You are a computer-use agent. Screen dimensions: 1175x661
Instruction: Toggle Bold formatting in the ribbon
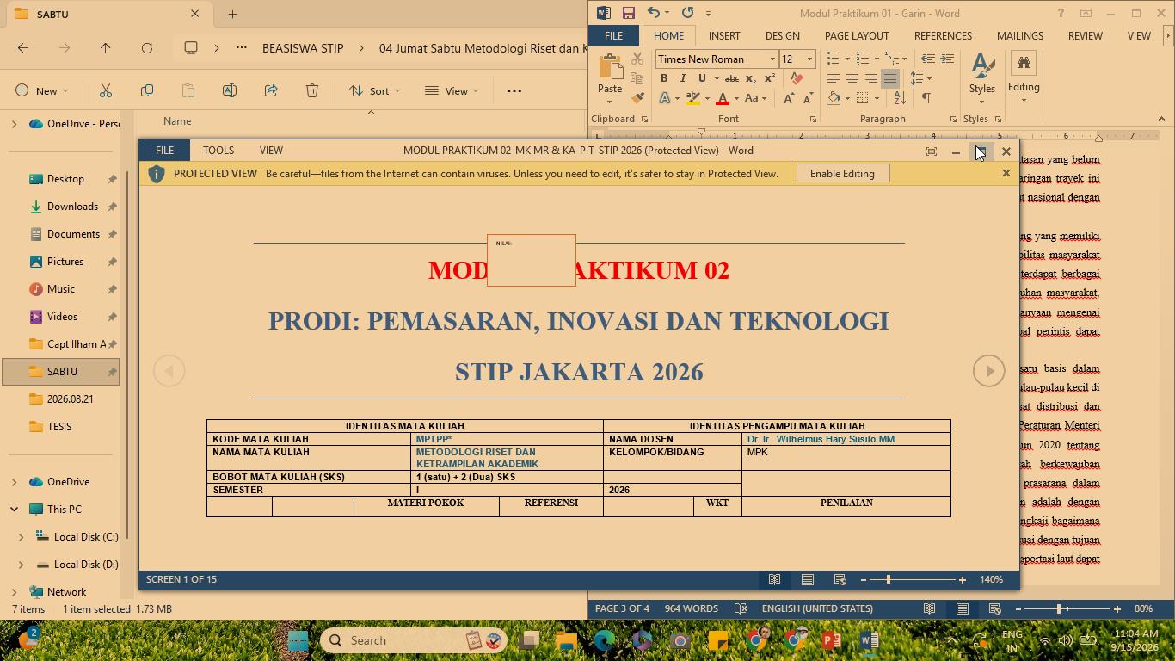coord(664,78)
